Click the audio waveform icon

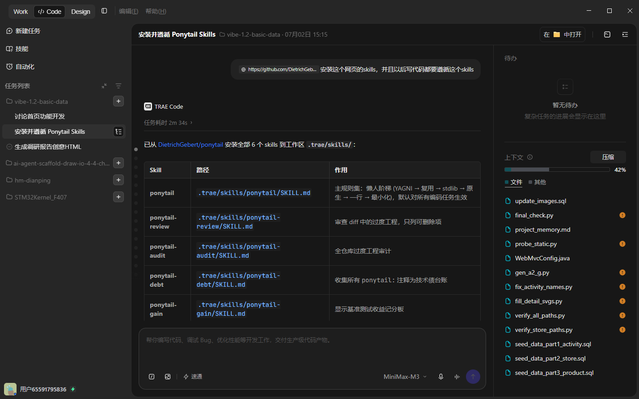tap(457, 377)
